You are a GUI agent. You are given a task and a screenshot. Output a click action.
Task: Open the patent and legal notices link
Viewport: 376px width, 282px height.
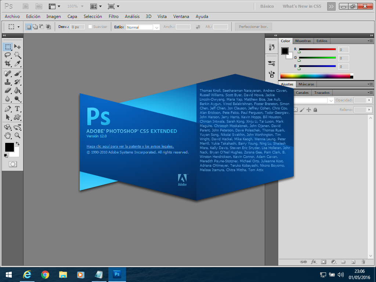click(130, 147)
